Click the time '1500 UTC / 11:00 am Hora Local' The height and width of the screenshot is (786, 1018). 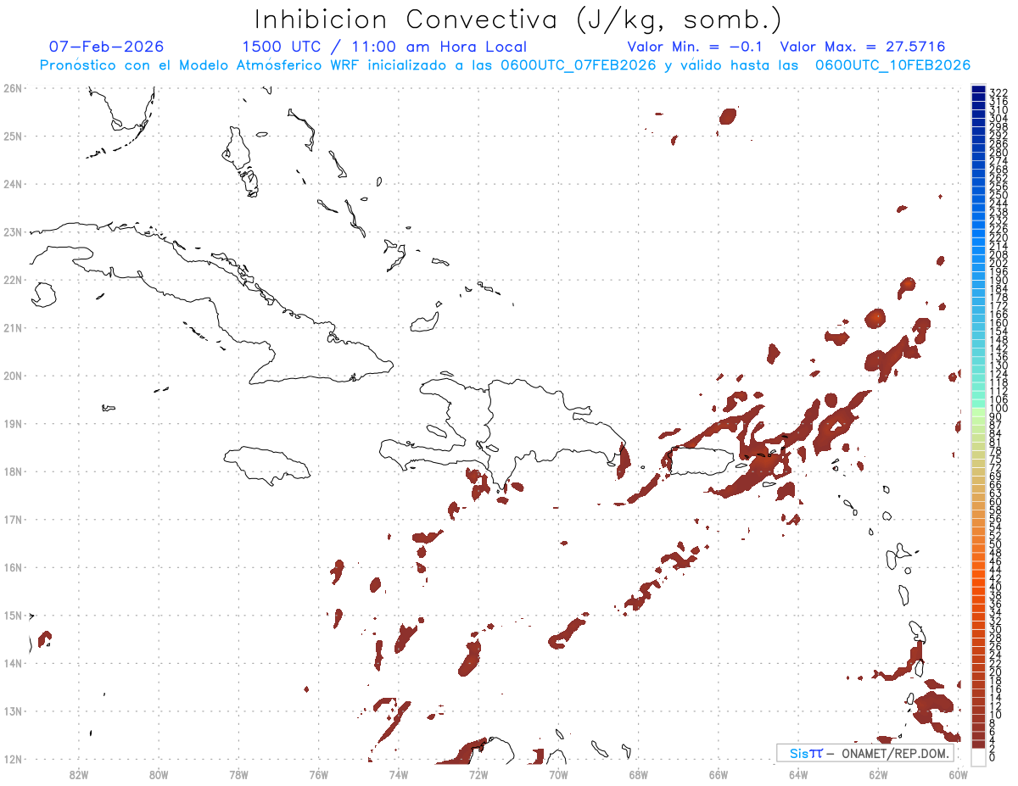coord(384,47)
